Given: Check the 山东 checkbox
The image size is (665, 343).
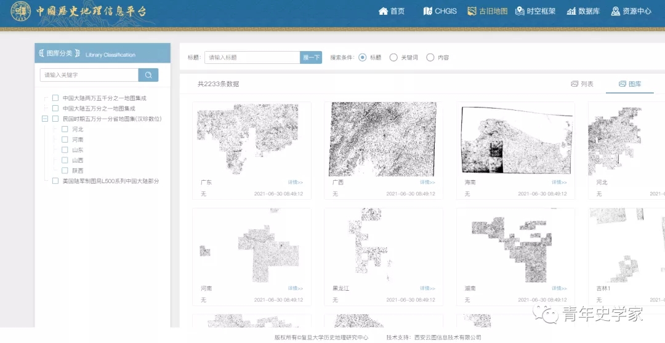Looking at the screenshot, I should [65, 150].
